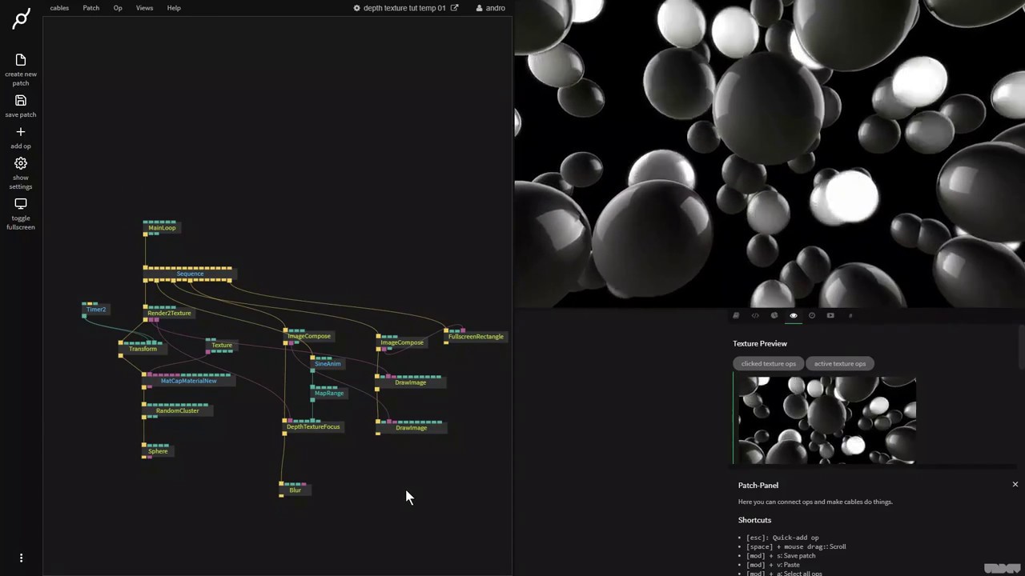Open the cables menu
1025x576 pixels.
pyautogui.click(x=59, y=8)
